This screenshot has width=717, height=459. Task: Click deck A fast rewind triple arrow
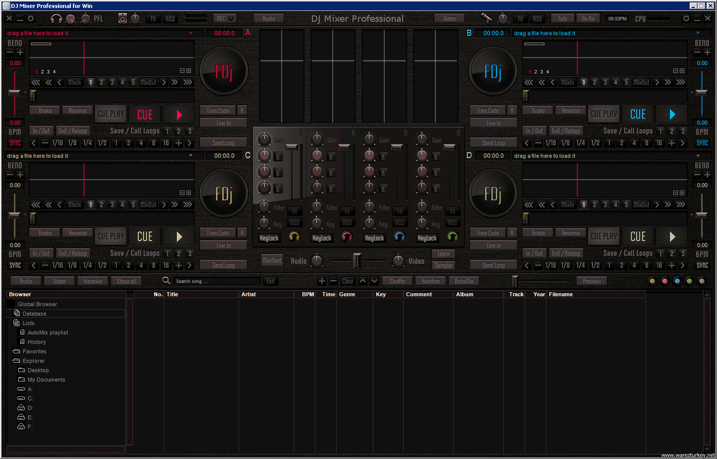[x=36, y=82]
